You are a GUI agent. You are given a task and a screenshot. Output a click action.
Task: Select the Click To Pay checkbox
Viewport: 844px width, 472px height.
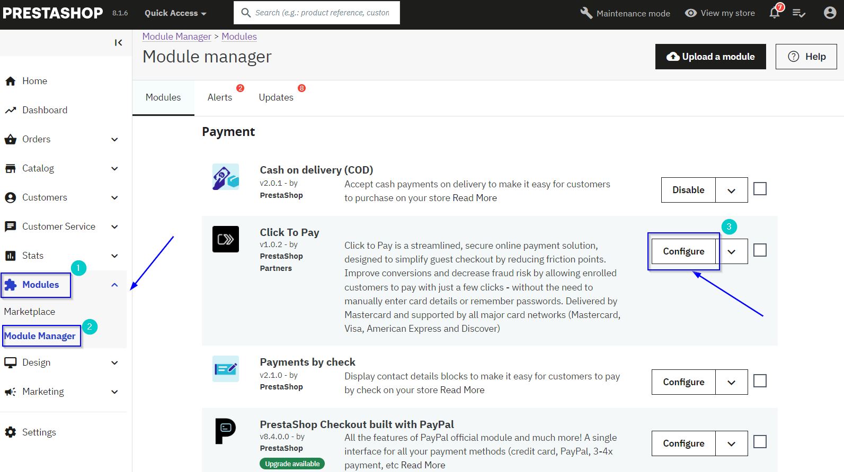pos(760,250)
